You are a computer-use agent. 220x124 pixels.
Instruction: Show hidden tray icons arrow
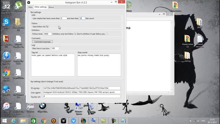[x=186, y=121]
